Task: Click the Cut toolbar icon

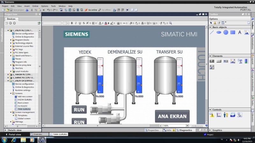Action: coord(32,10)
